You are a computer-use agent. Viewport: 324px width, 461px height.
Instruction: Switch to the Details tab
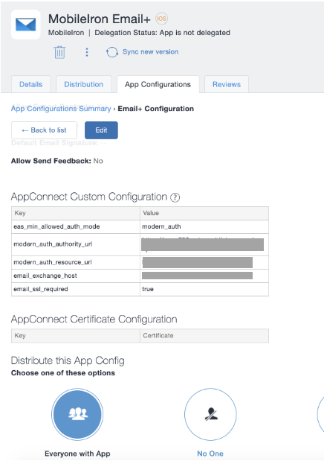(30, 84)
